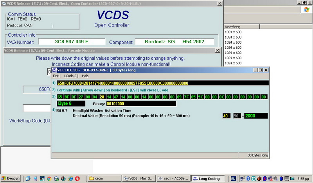Image resolution: width=313 pixels, height=183 pixels.
Task: Open the ESET antivirus tray icon
Action: [x=254, y=178]
